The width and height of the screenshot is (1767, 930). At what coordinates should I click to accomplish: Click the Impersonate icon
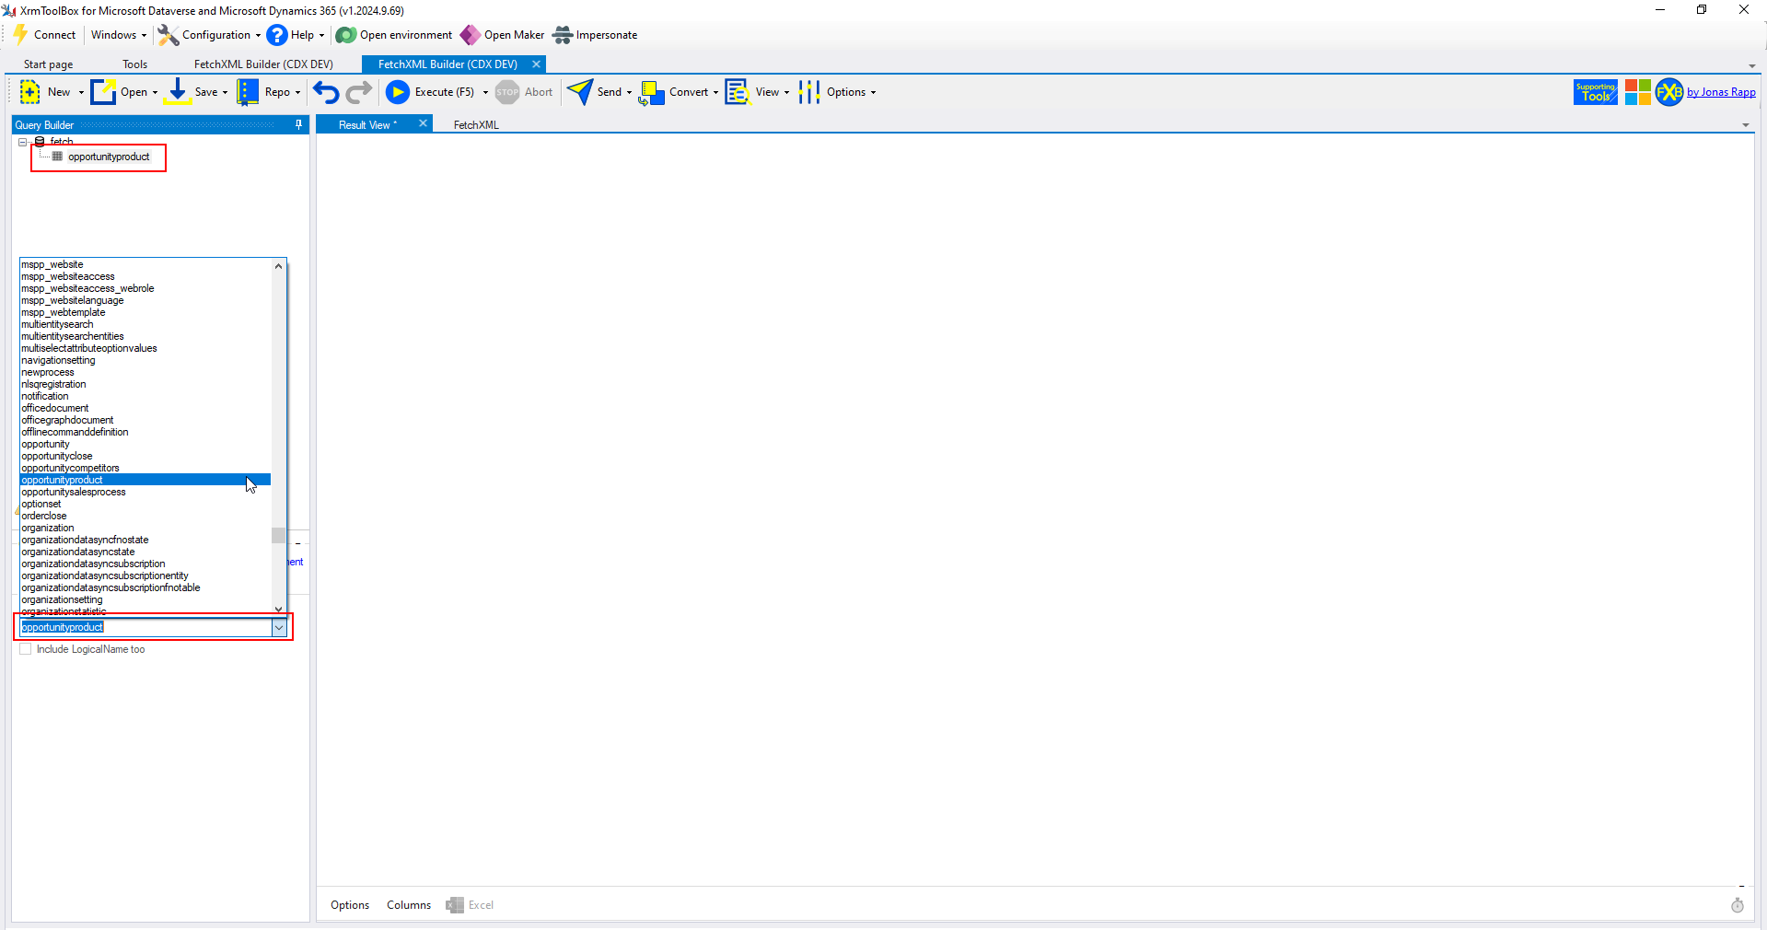click(563, 35)
